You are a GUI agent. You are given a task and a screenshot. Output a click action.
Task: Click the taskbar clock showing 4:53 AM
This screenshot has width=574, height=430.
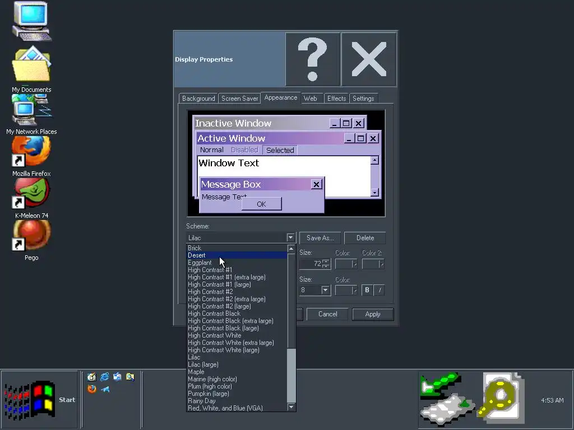coord(552,400)
